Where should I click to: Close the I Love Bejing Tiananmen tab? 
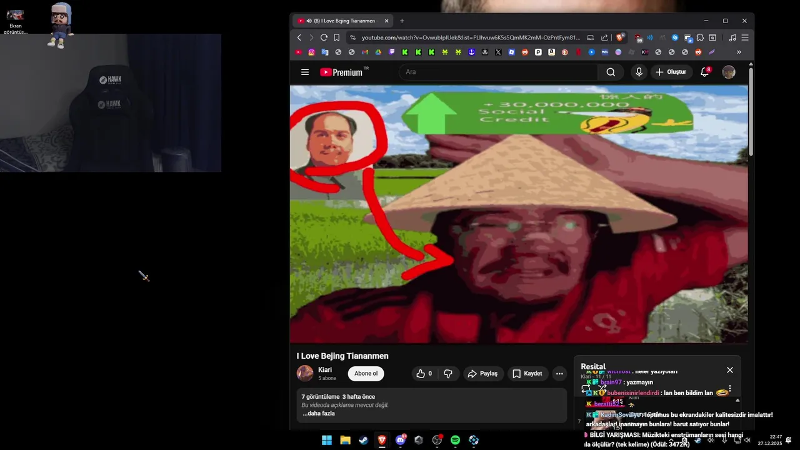coord(386,21)
